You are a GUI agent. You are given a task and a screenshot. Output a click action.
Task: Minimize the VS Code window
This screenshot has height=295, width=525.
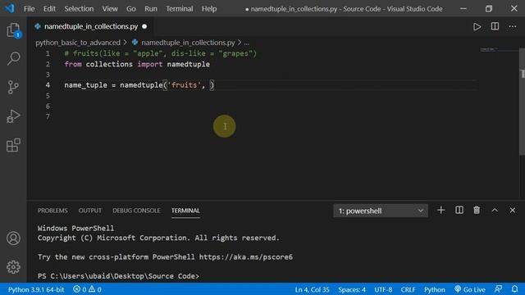(463, 9)
